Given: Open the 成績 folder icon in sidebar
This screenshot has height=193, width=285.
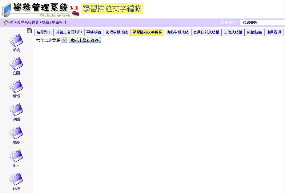Looking at the screenshot, I should (x=16, y=133).
